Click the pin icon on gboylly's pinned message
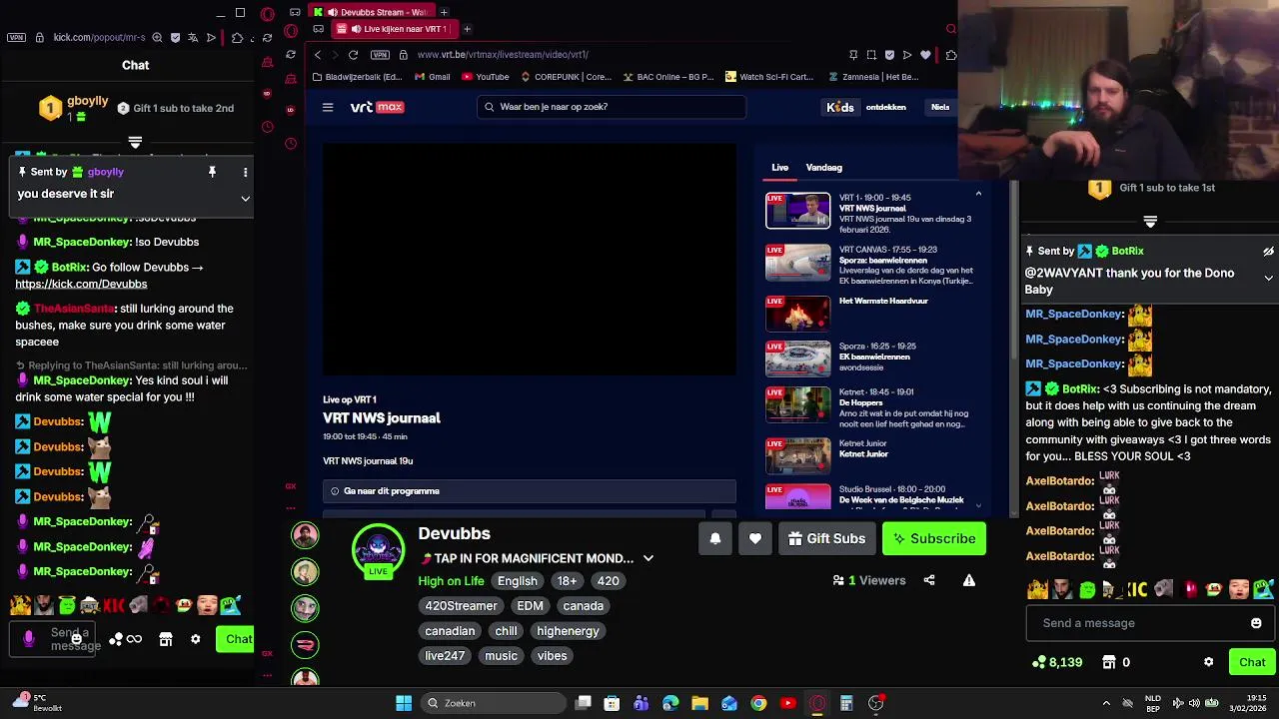Screen dimensions: 1279x719 click(x=212, y=172)
